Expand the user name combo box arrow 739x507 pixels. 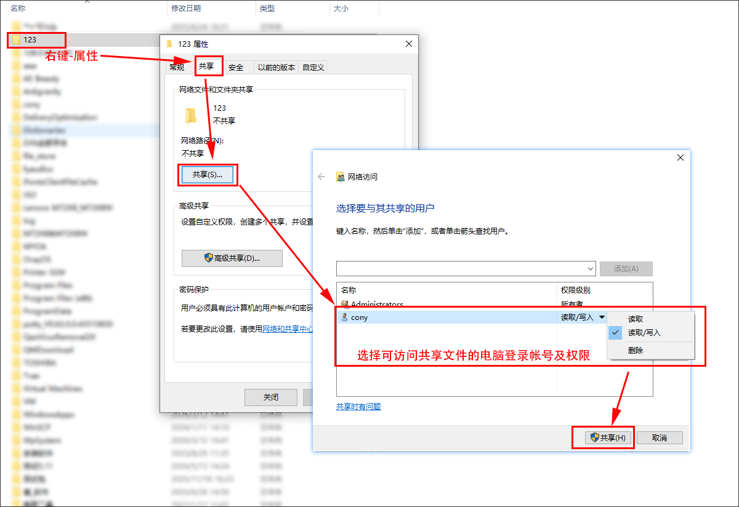pos(591,269)
